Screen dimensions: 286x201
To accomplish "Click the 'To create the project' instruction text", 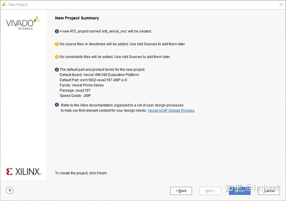I will tap(81, 173).
